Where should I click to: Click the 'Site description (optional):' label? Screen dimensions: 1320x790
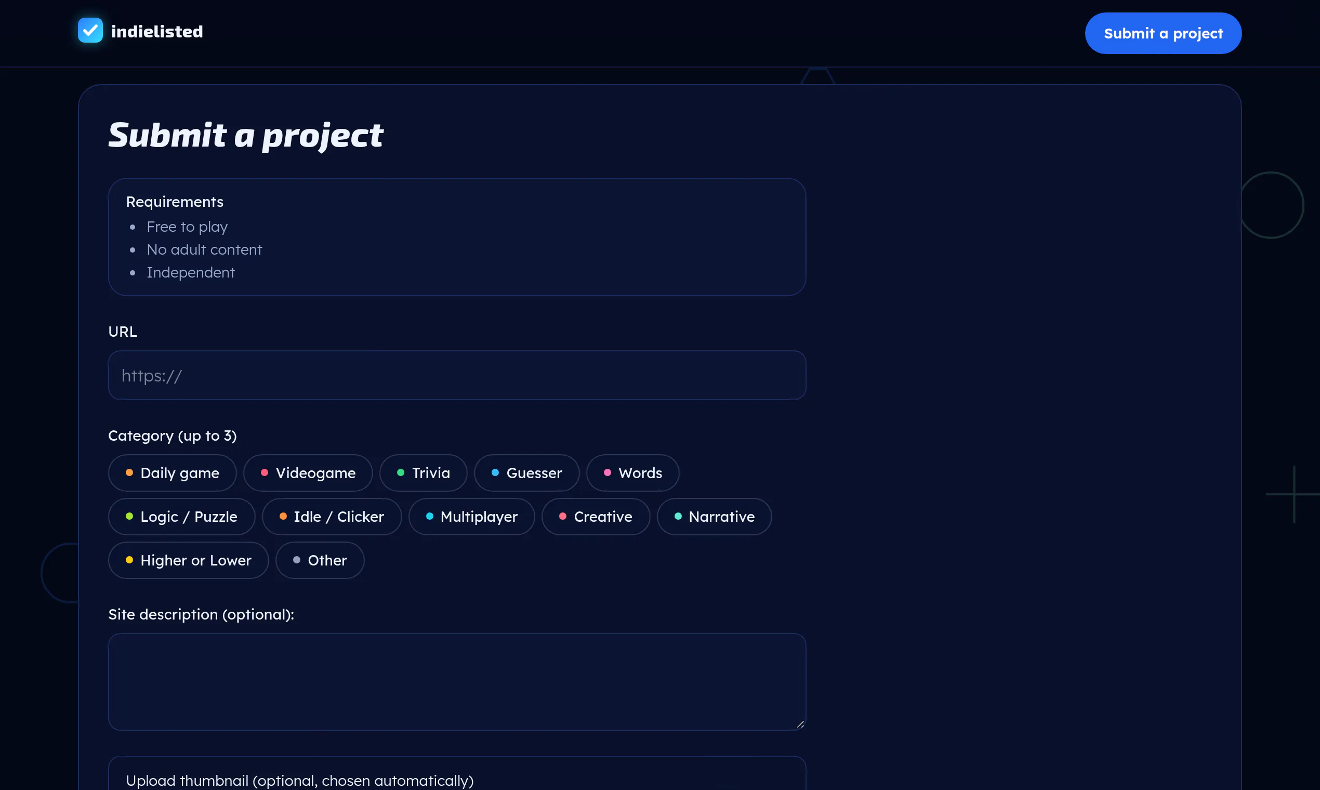pos(201,614)
